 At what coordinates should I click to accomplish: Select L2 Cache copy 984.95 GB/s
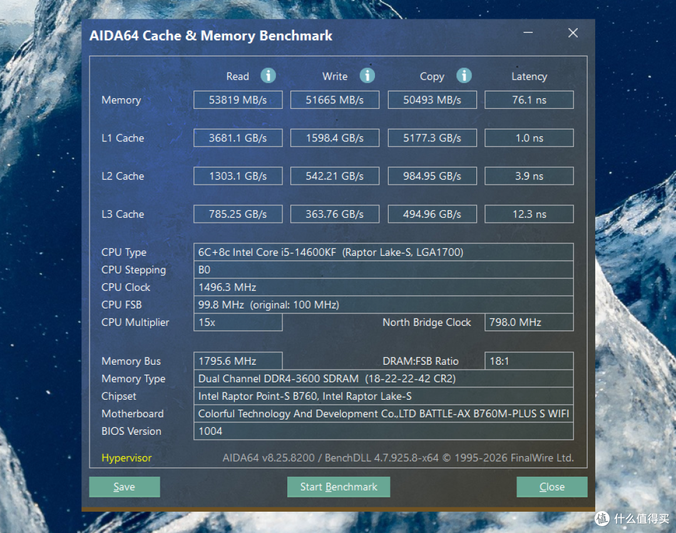point(433,176)
